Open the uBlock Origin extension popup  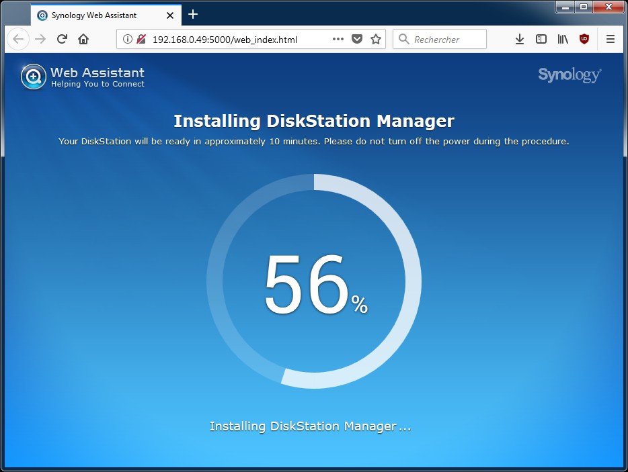[584, 39]
